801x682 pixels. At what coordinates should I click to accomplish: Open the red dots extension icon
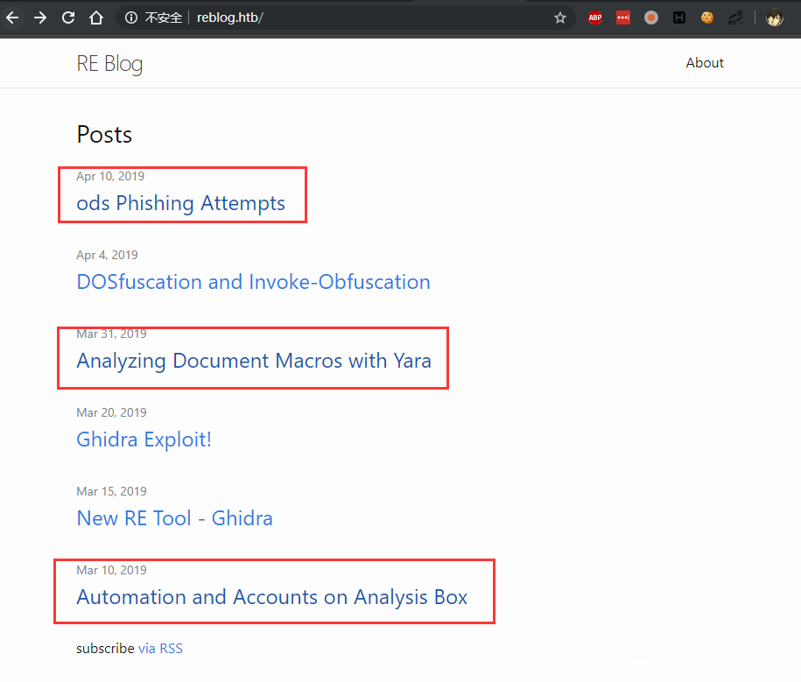623,18
